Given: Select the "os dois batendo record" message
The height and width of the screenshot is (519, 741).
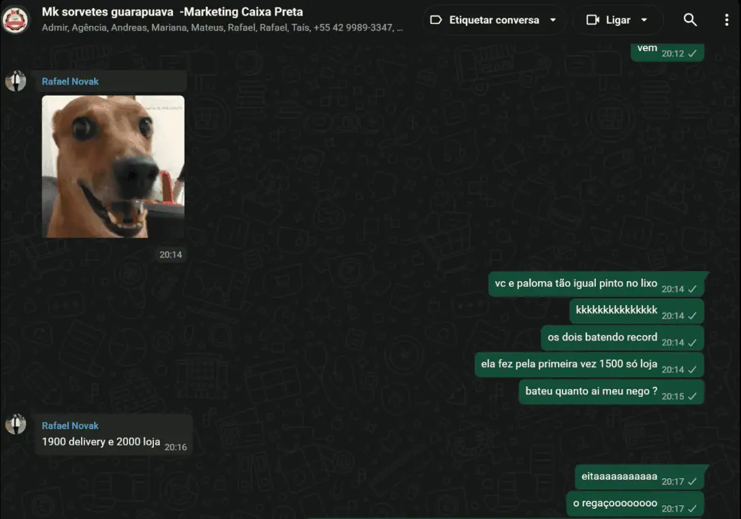Looking at the screenshot, I should point(602,337).
